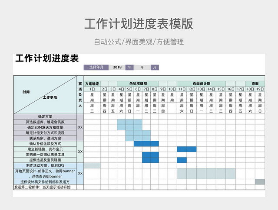Click the year value 2018 field
Screen dimensions: 278x210
click(x=117, y=68)
